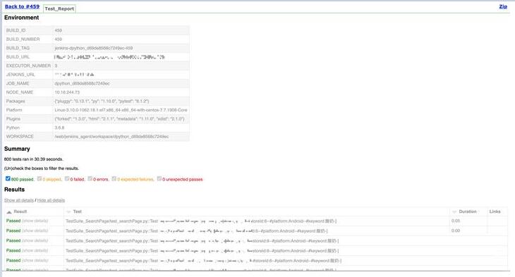This screenshot has width=515, height=277.
Task: Click the Hide all details link
Action: 51,200
